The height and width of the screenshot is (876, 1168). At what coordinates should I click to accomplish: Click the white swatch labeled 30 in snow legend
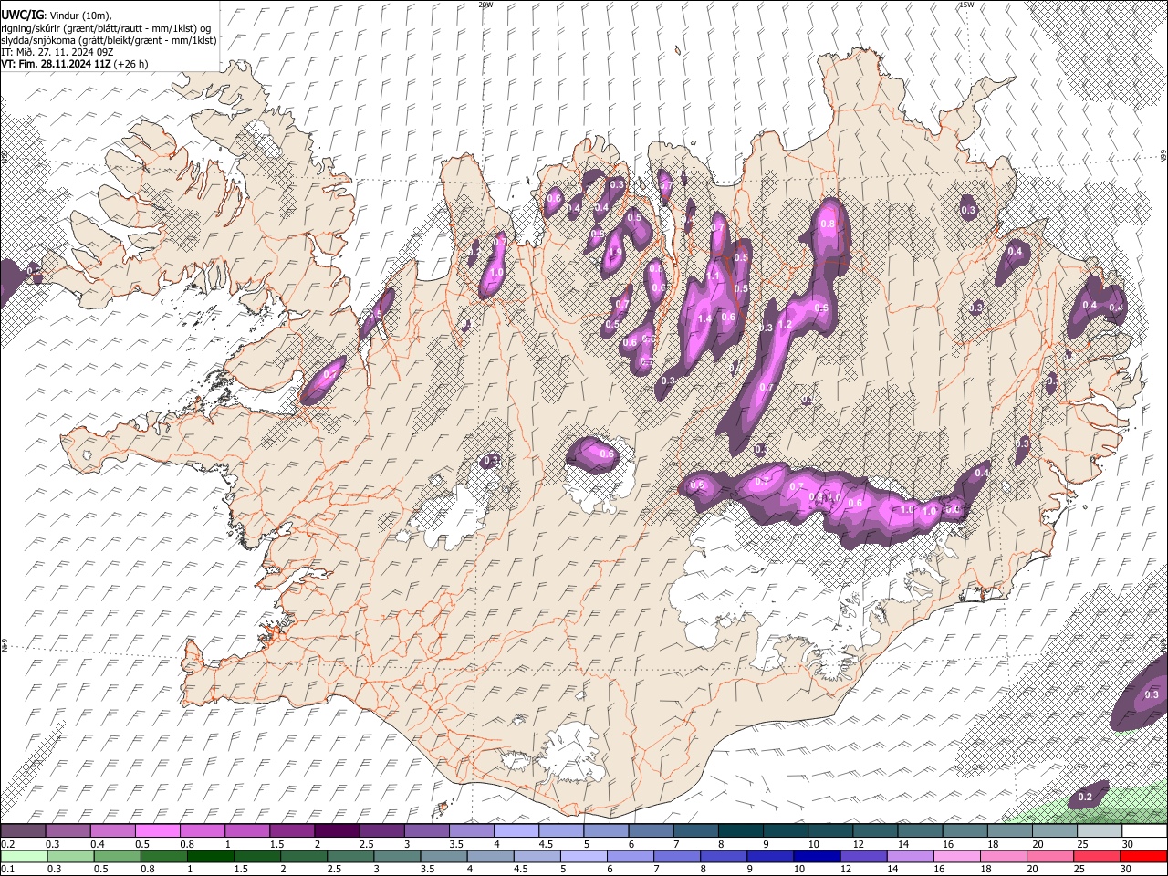1144,831
